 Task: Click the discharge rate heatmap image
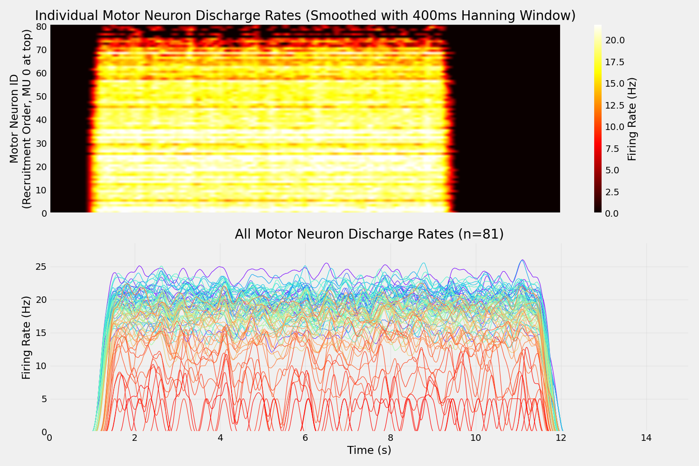305,119
